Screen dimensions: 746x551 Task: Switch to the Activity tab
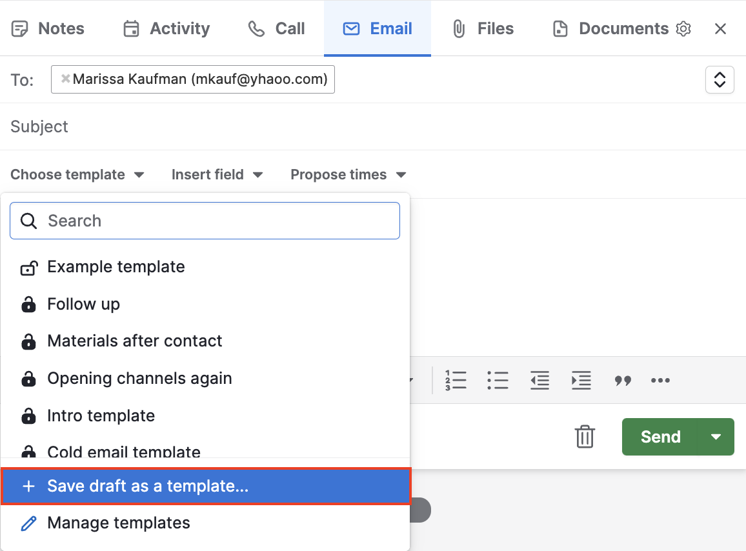pyautogui.click(x=166, y=28)
